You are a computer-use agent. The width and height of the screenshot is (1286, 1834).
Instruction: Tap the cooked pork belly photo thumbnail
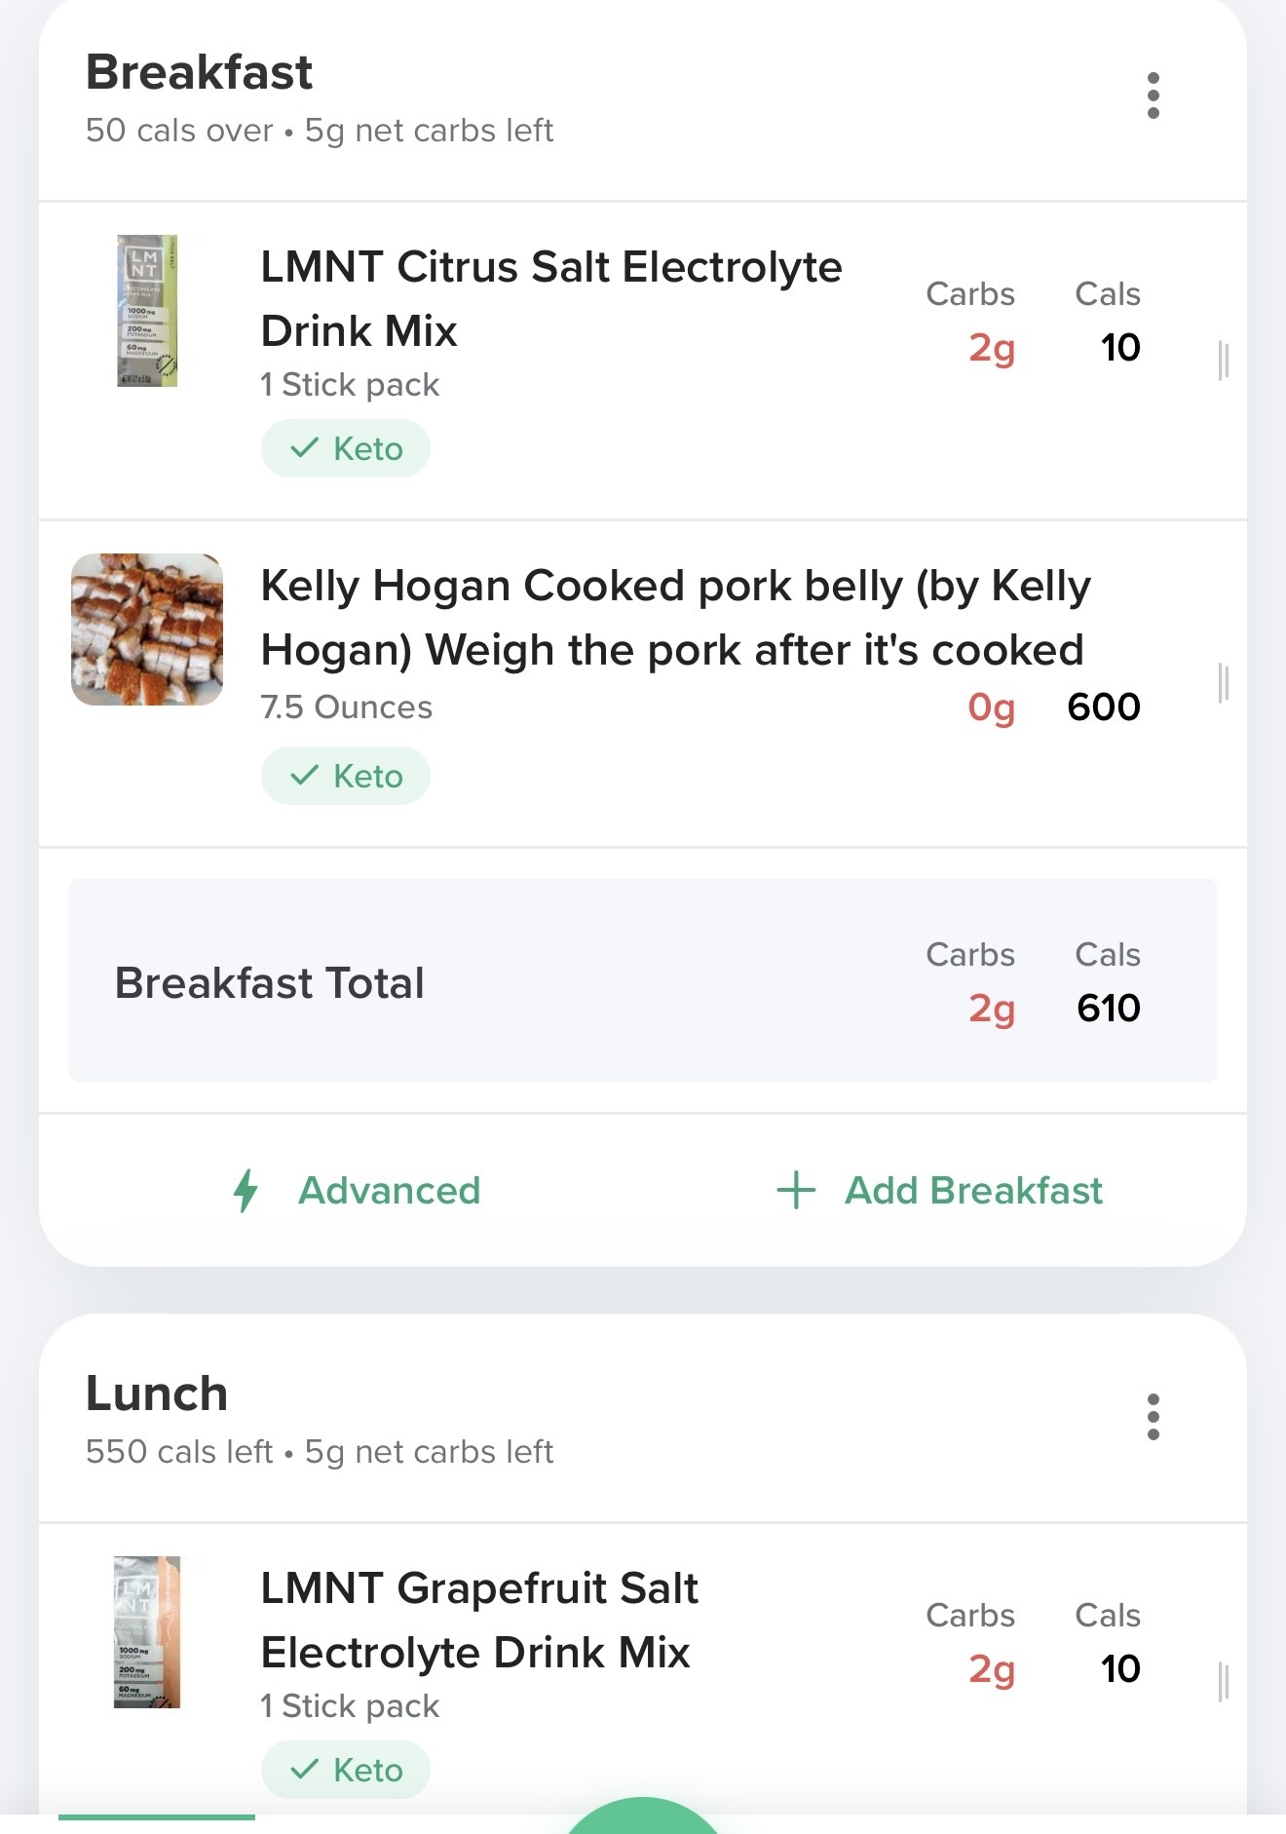pos(147,630)
